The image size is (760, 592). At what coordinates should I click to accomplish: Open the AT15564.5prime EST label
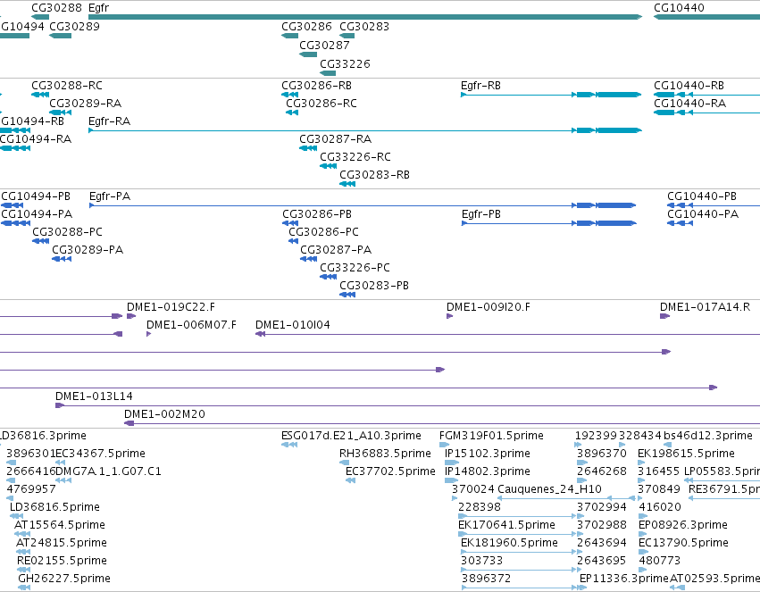pyautogui.click(x=60, y=526)
